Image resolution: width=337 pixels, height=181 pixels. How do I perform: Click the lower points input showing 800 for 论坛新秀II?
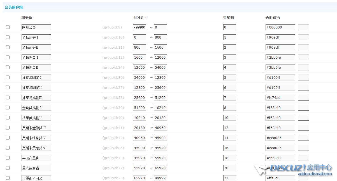coord(139,47)
